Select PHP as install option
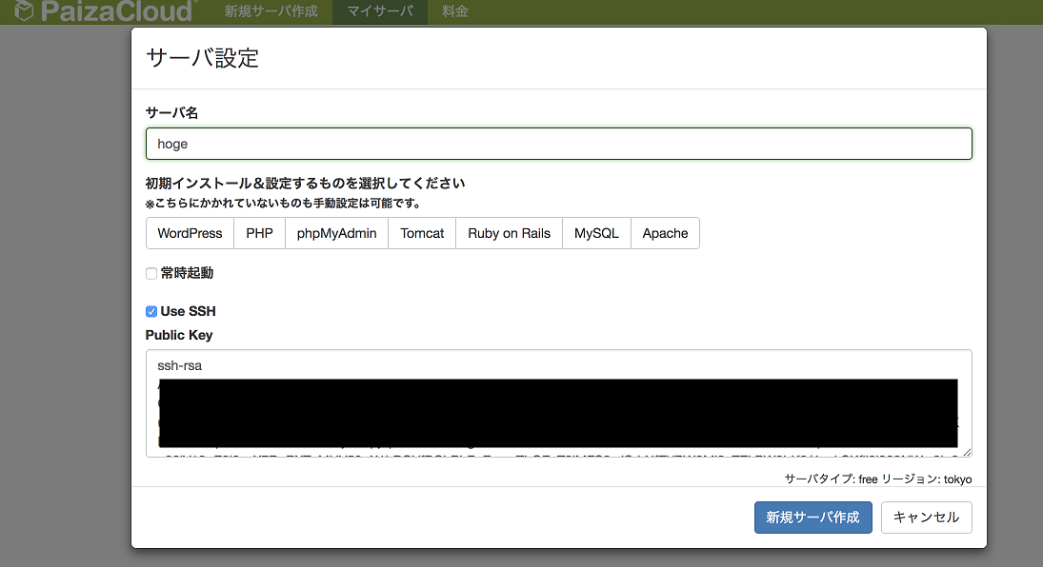Screen dimensions: 1043x567 (x=258, y=233)
